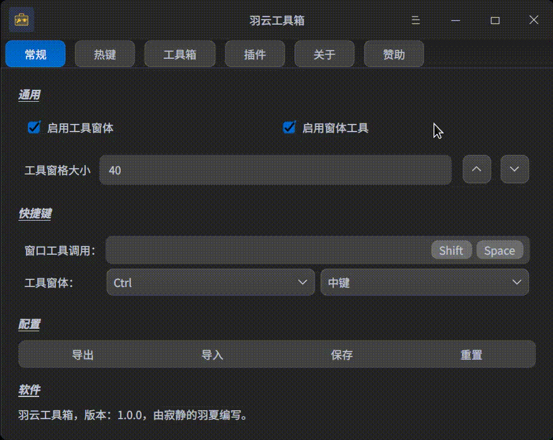Select the 常规 tab
This screenshot has width=553, height=440.
click(x=35, y=54)
